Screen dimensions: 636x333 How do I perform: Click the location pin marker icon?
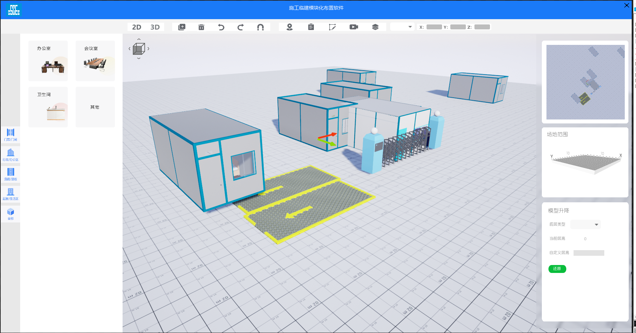289,27
